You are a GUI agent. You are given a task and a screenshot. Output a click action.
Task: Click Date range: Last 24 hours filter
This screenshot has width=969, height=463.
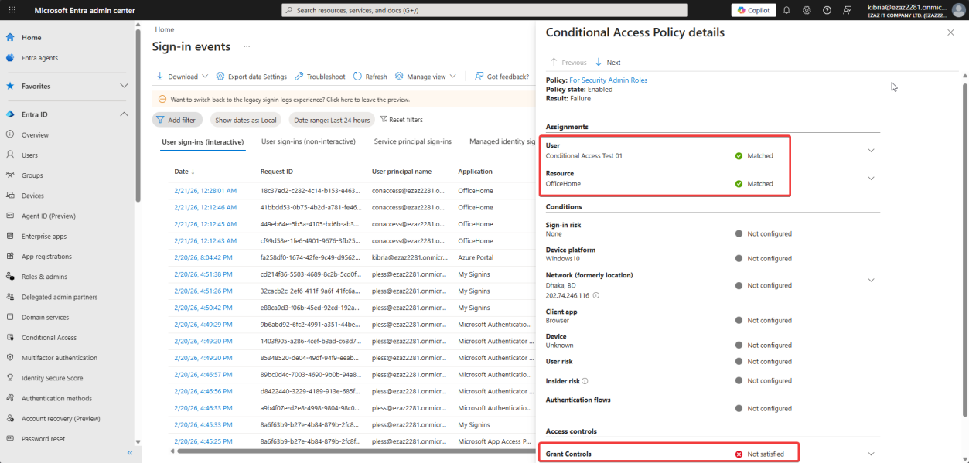point(332,120)
